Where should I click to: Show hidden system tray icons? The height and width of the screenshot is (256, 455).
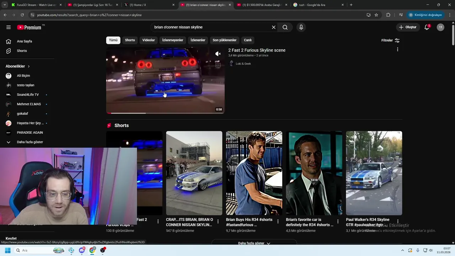pyautogui.click(x=402, y=250)
